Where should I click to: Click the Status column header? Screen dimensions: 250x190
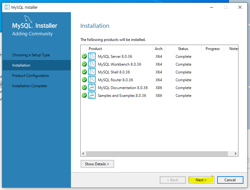point(183,49)
